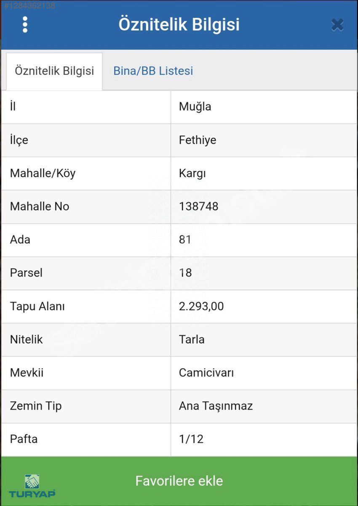The height and width of the screenshot is (506, 358).
Task: Select the Parsel value 18
Action: point(185,273)
